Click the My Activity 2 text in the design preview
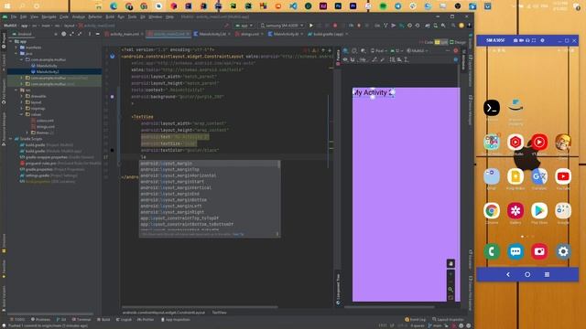The height and width of the screenshot is (329, 586). coord(373,92)
